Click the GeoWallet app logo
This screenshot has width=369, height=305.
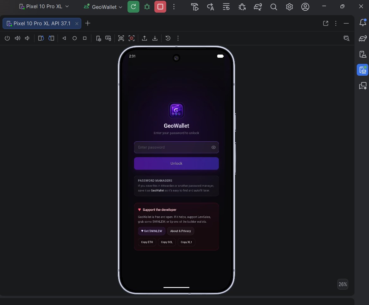(x=176, y=110)
